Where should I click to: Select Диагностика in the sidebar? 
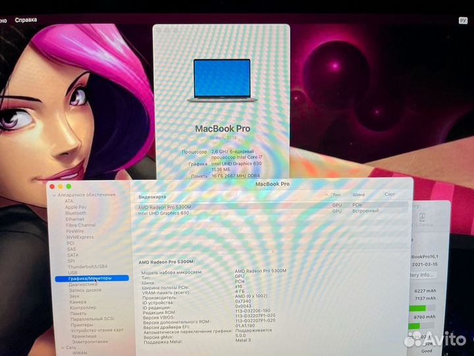tap(83, 284)
